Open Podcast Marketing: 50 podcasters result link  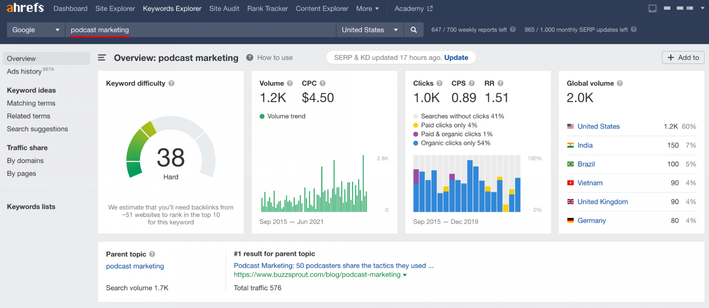tap(333, 266)
